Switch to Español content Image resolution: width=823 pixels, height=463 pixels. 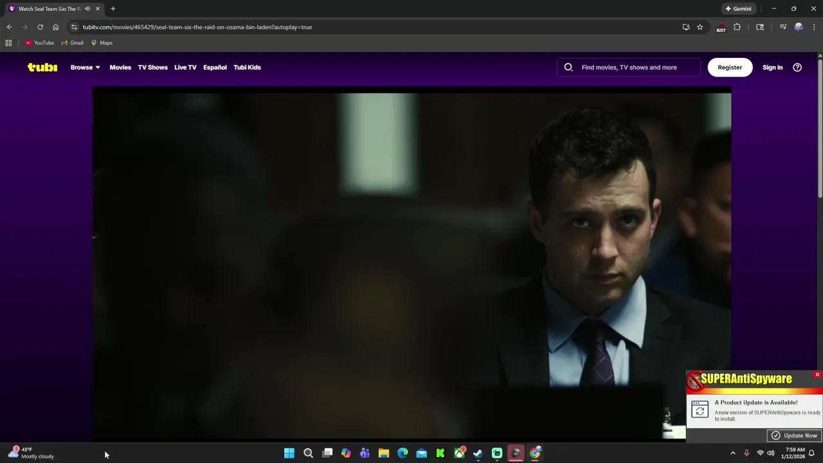pos(215,68)
